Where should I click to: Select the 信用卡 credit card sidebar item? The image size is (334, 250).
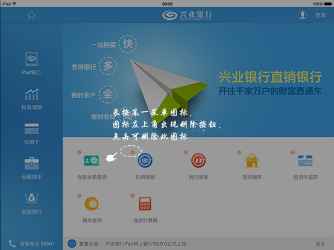[x=31, y=134]
